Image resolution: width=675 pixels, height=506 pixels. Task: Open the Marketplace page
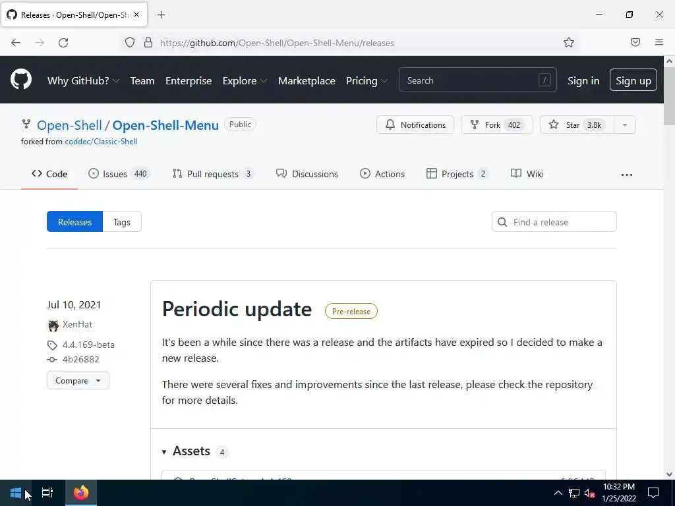click(307, 81)
